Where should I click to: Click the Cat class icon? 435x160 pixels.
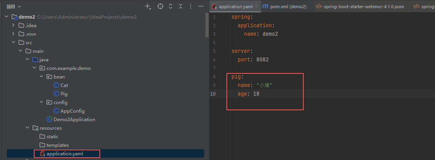(x=56, y=85)
